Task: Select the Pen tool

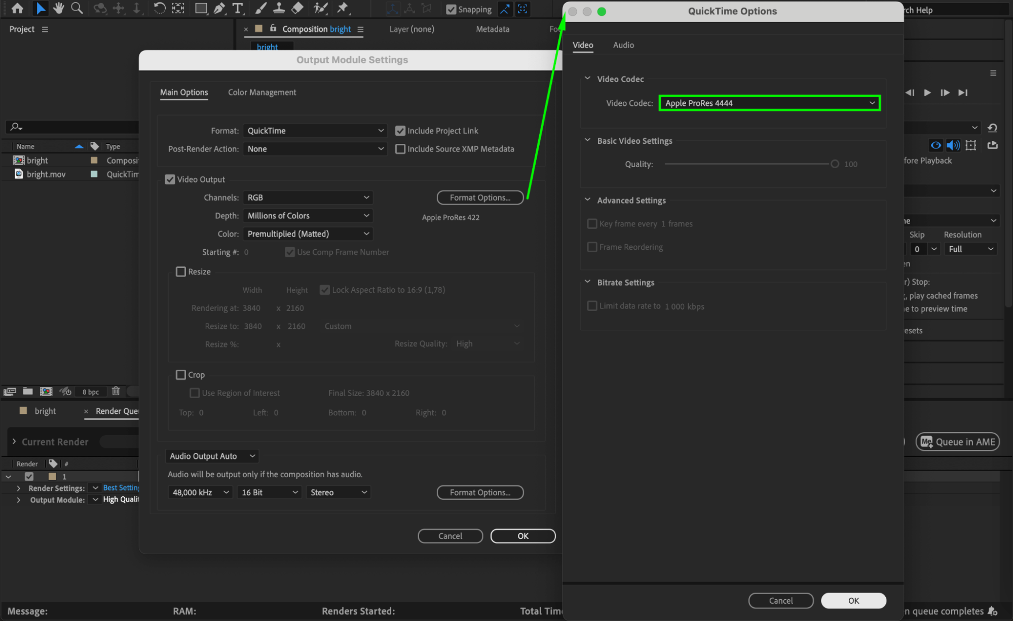Action: pyautogui.click(x=219, y=8)
